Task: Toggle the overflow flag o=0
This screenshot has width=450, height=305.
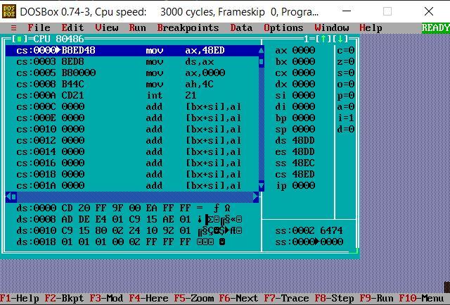Action: click(346, 85)
